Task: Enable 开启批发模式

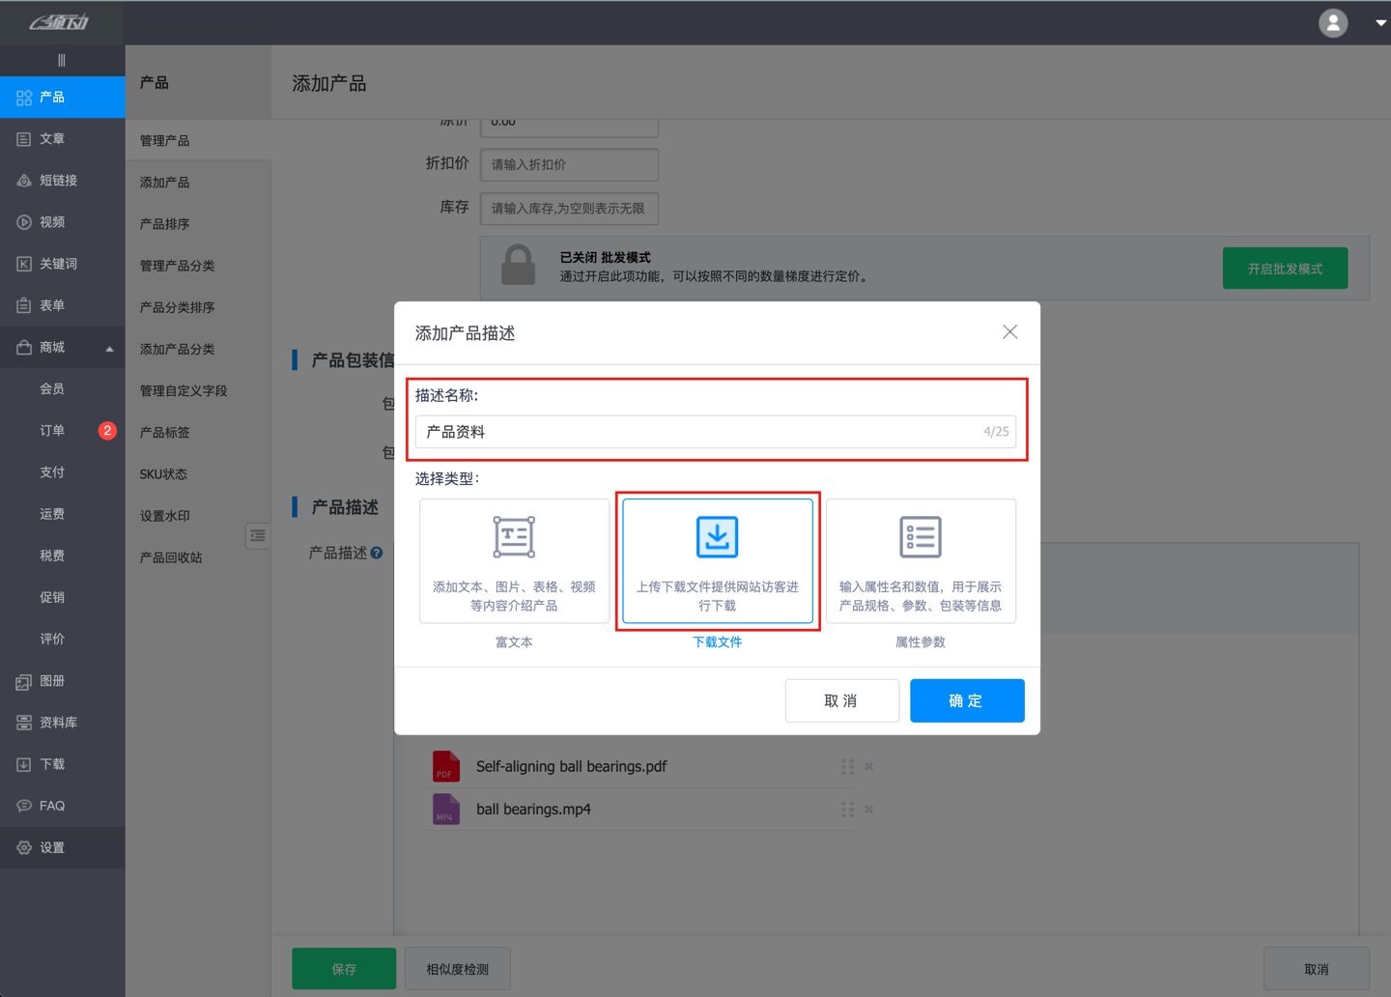Action: [x=1285, y=268]
